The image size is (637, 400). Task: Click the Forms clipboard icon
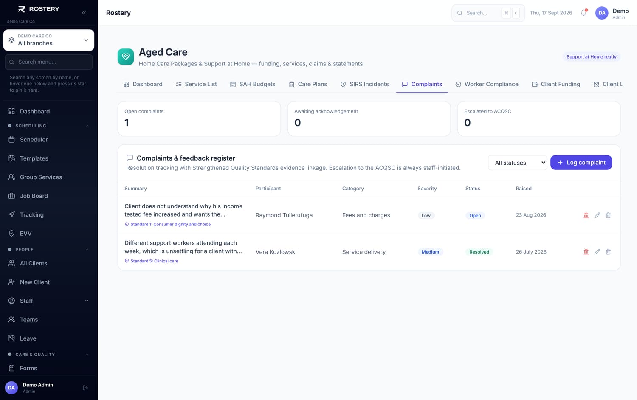pyautogui.click(x=12, y=368)
